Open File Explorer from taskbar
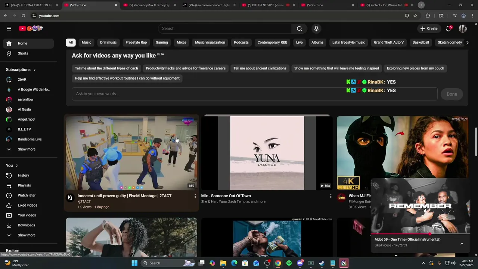478x269 pixels. [x=223, y=263]
